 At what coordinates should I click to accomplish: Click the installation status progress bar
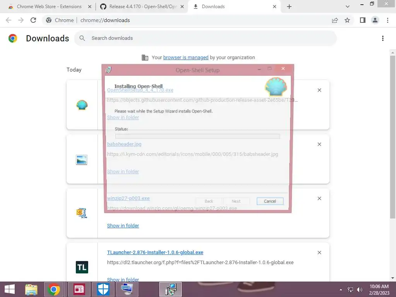(197, 137)
